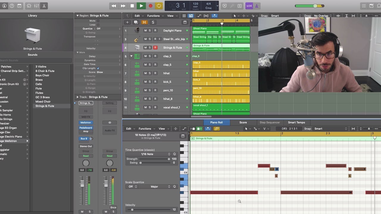Toggle the yellow Cycle mode button
This screenshot has height=214, width=381.
pyautogui.click(x=159, y=6)
